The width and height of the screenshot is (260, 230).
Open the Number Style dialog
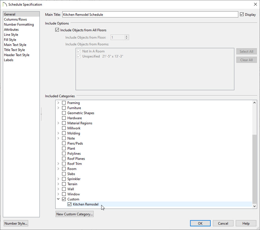(x=16, y=223)
